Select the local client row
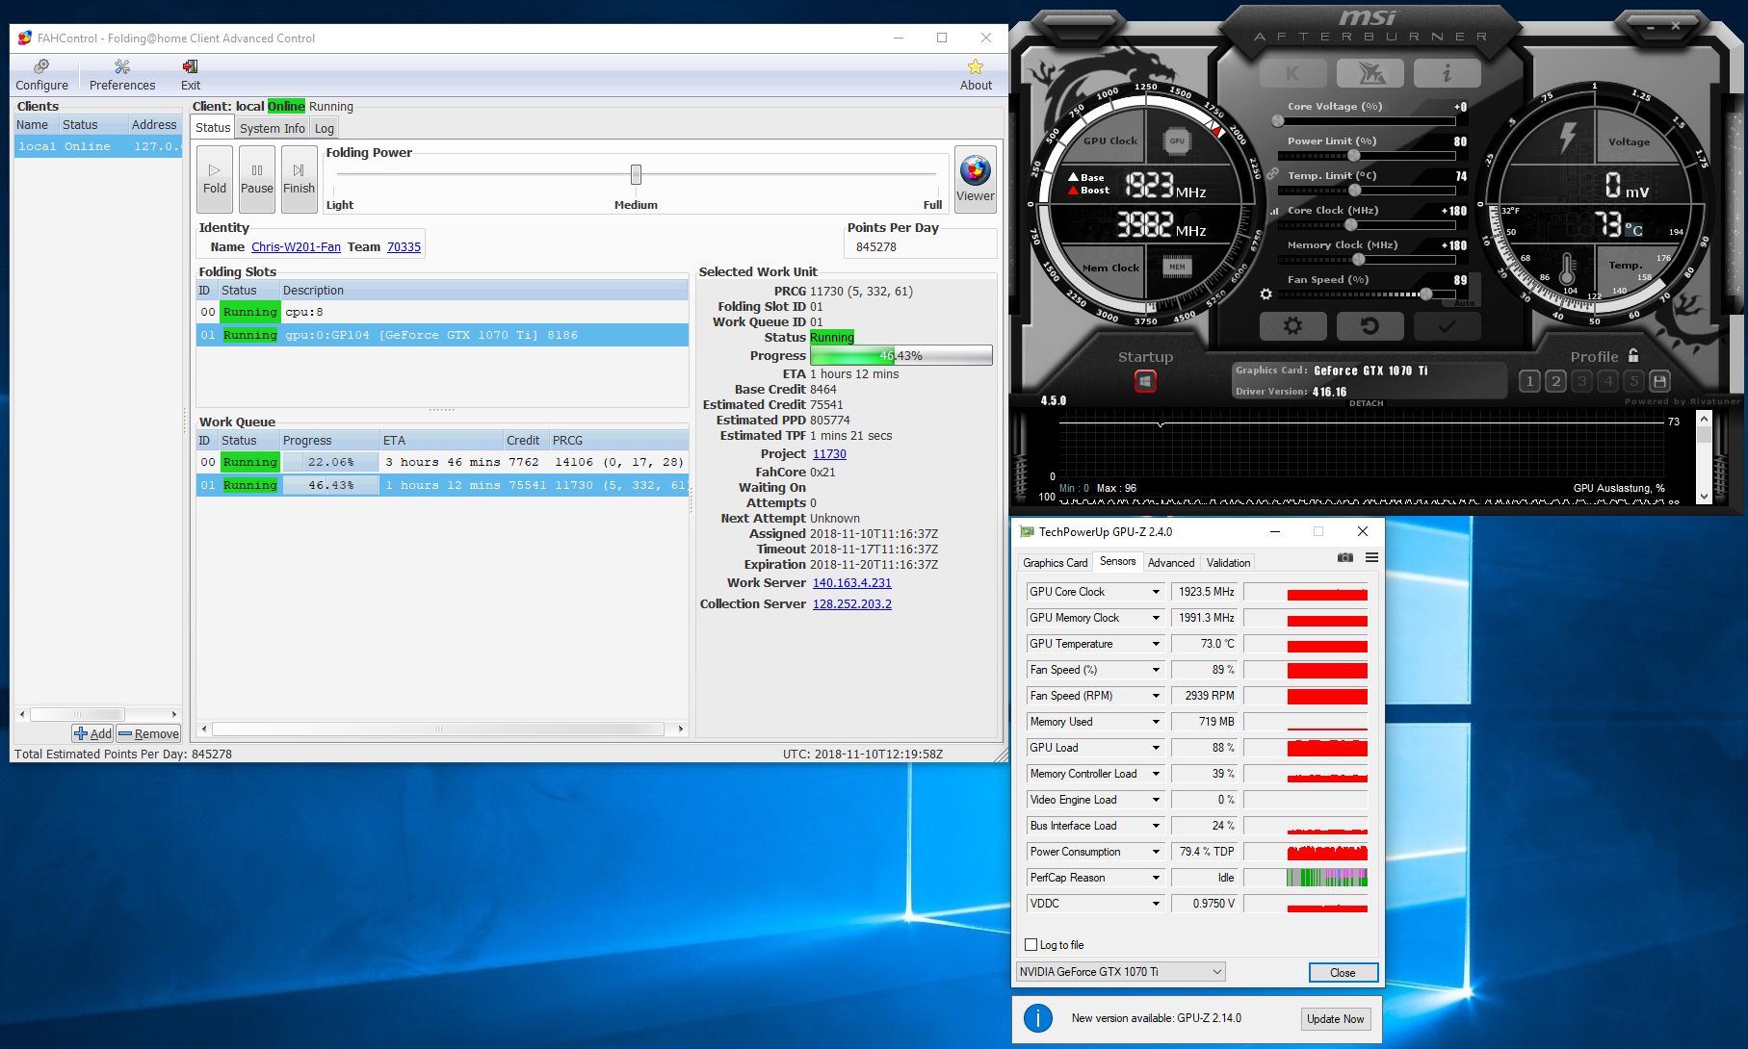The width and height of the screenshot is (1748, 1049). pos(97,146)
